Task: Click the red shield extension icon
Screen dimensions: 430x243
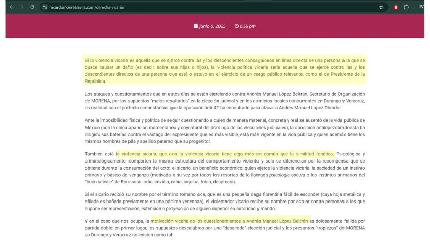Action: [x=396, y=7]
